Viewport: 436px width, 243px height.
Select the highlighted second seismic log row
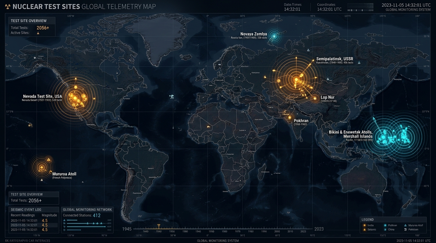click(34, 225)
